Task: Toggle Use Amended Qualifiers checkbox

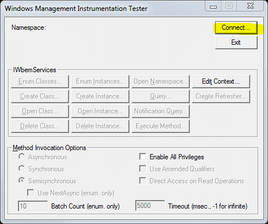Action: coord(143,169)
